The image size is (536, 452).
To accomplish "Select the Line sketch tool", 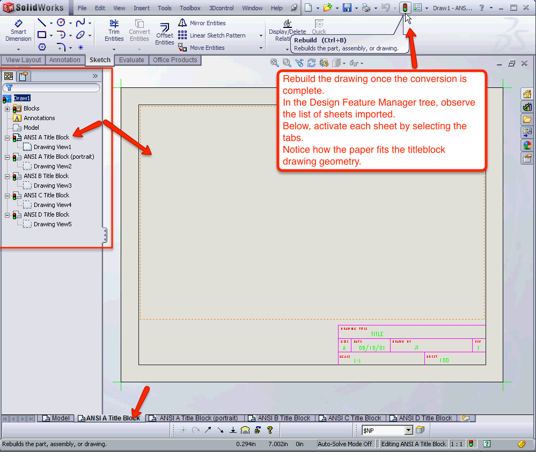I will (x=42, y=23).
